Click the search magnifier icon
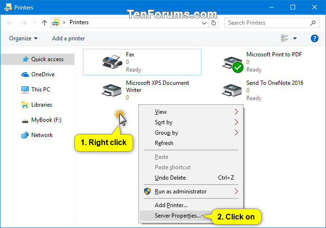326x228 pixels. coord(313,23)
